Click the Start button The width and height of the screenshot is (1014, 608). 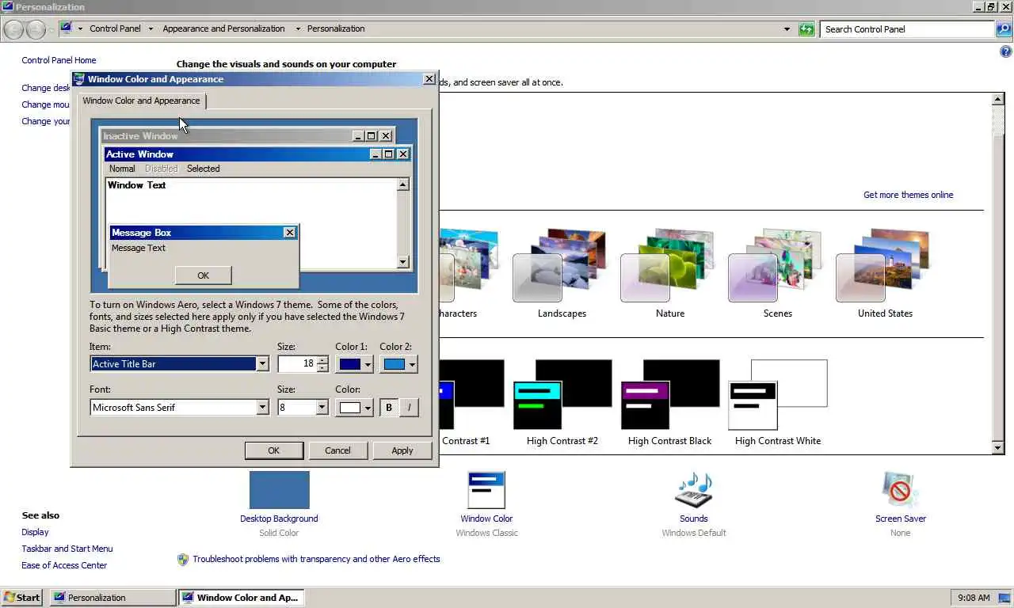point(22,598)
